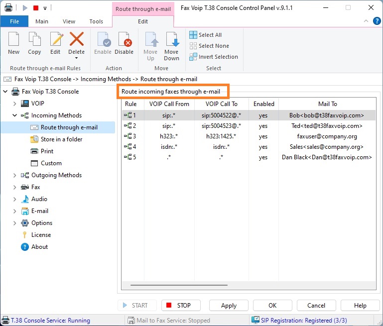Click Sales<sales@company.org> in rule 4

(327, 147)
